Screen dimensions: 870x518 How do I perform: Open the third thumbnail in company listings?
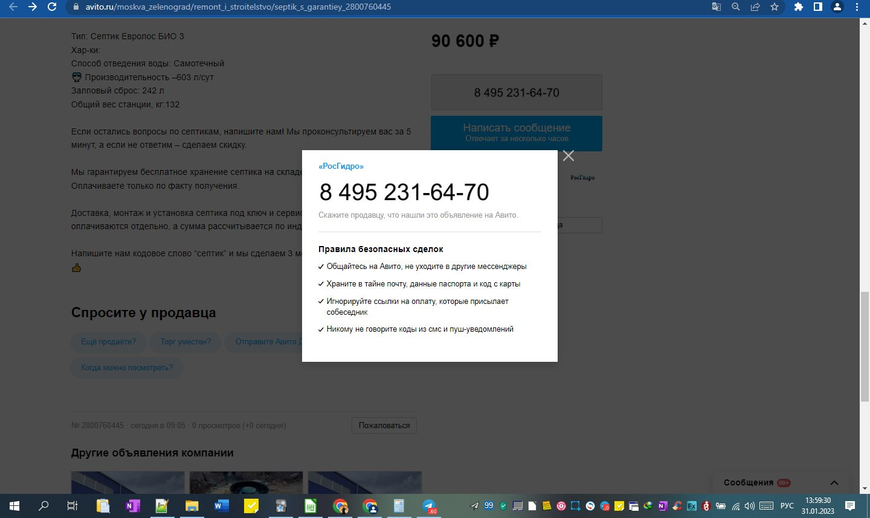click(x=364, y=482)
